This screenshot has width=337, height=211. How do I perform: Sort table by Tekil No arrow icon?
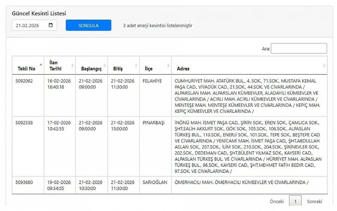(41, 65)
